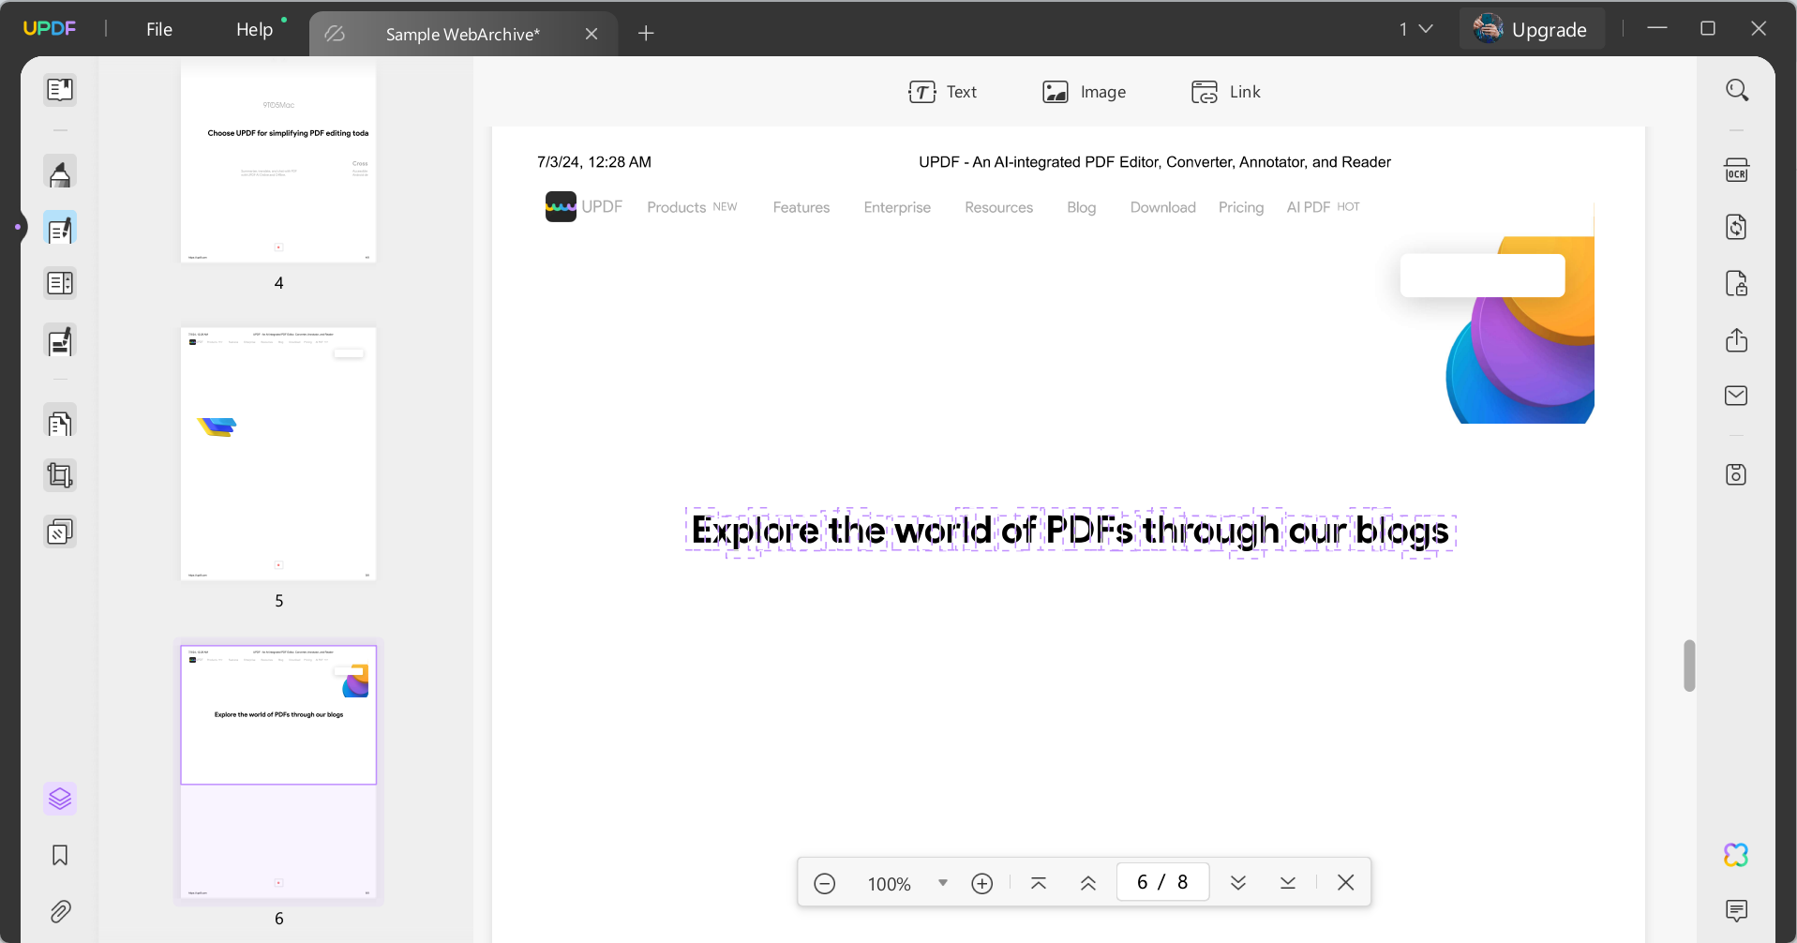Open the AI Assistant icon
This screenshot has width=1797, height=943.
[x=1736, y=854]
